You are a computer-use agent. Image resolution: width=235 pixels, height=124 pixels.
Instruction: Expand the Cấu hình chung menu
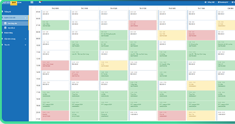(26, 39)
